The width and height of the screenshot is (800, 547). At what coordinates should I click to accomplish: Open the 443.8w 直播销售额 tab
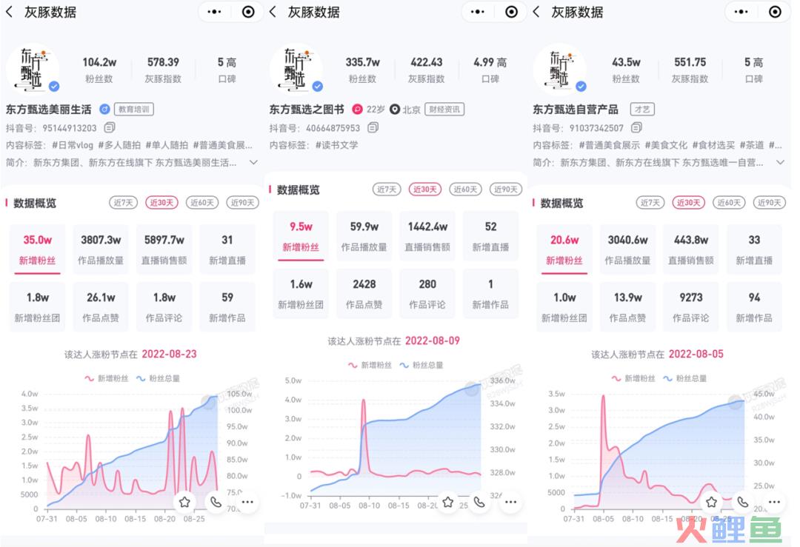pyautogui.click(x=691, y=249)
